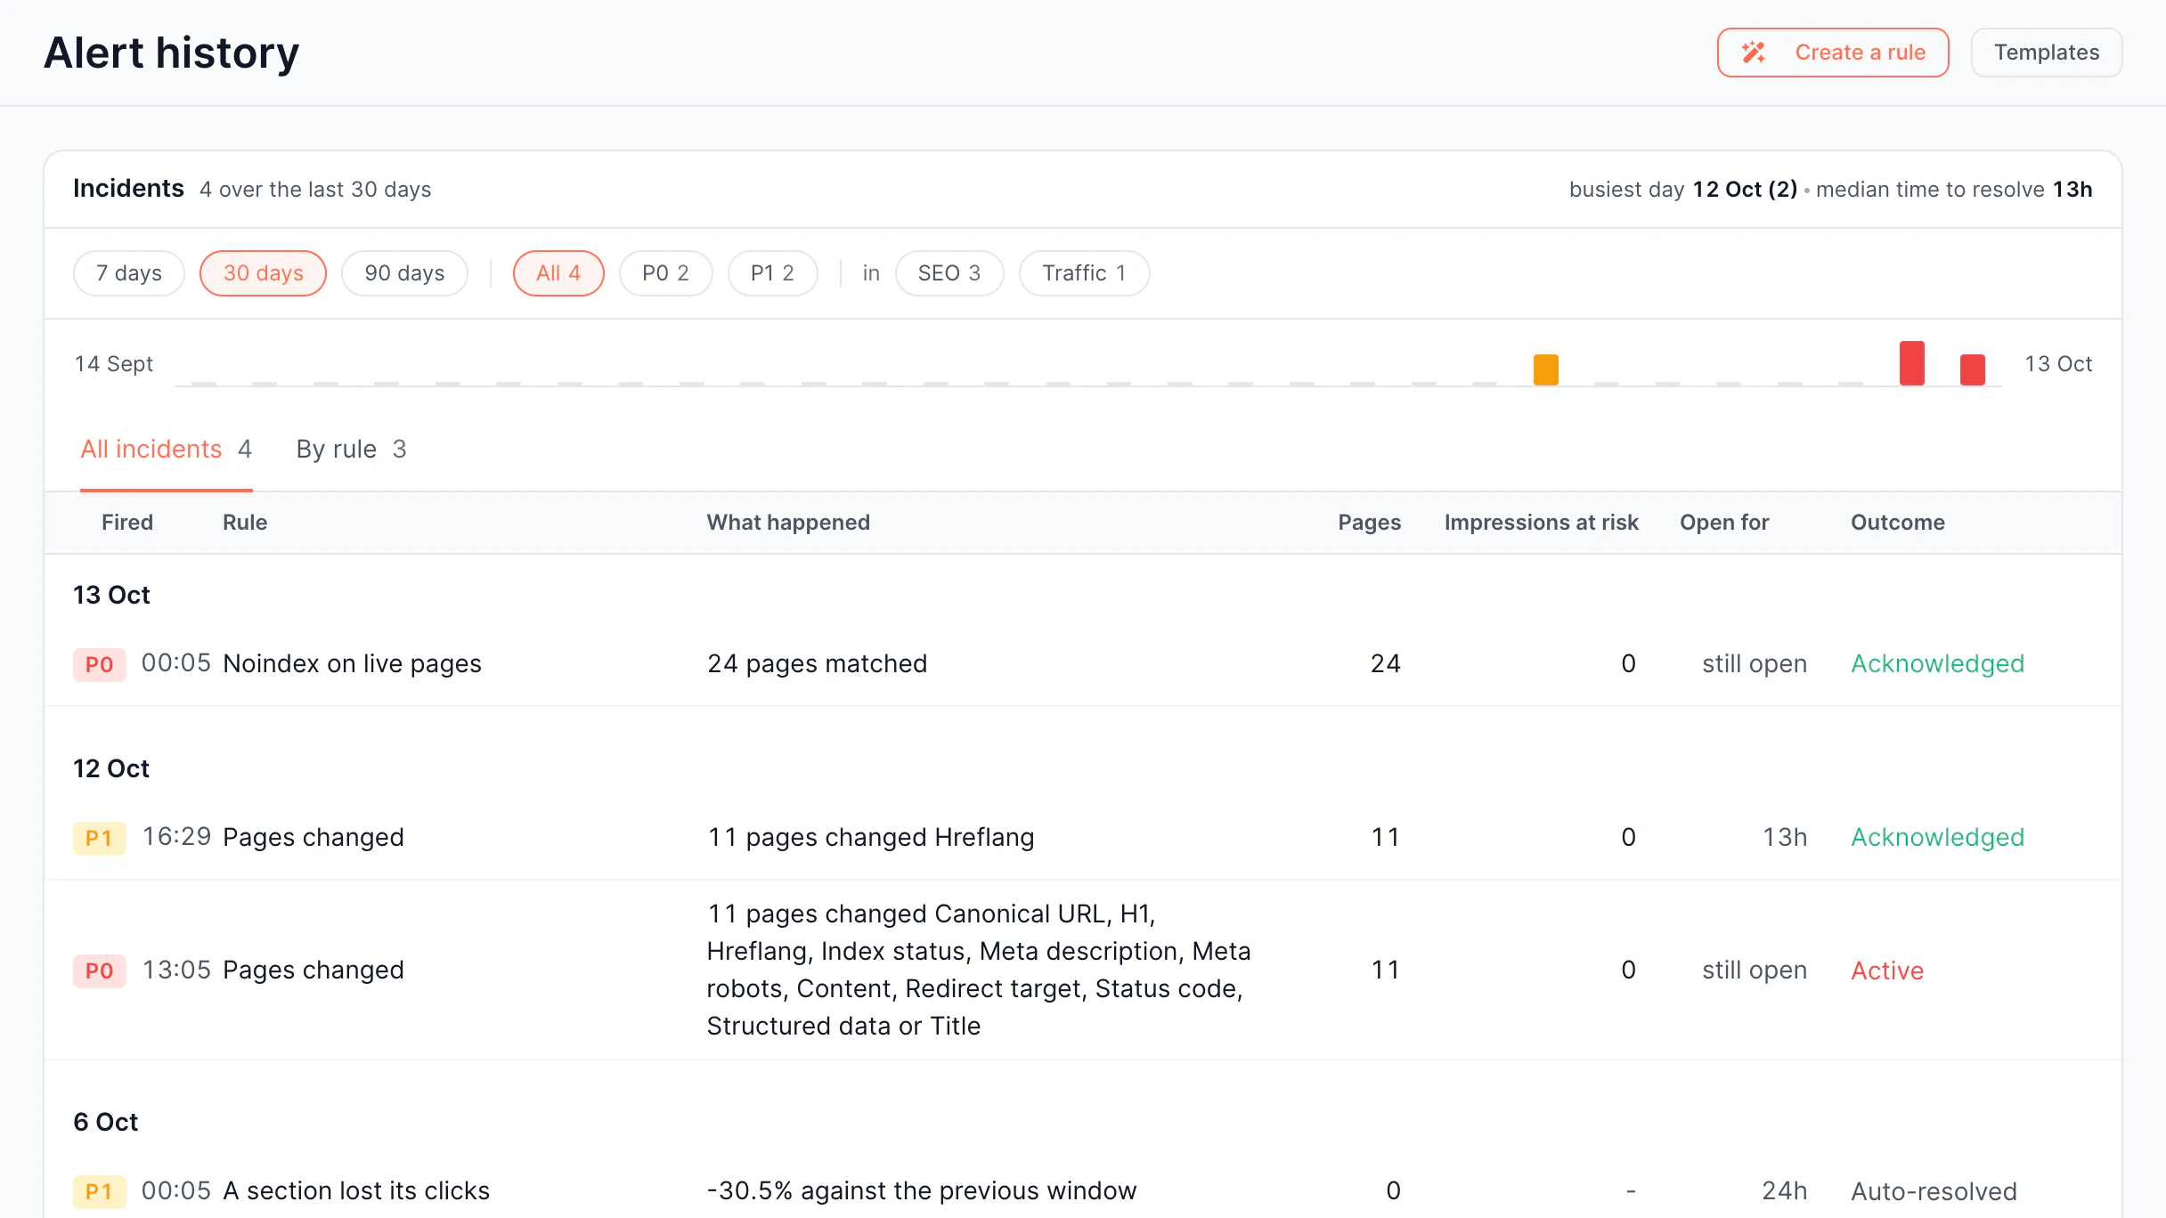Click the Open for column header
The image size is (2166, 1218).
[1724, 523]
